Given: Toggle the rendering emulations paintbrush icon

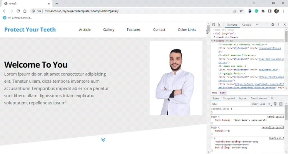Looking at the screenshot, I should (x=275, y=104).
